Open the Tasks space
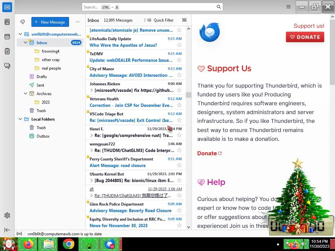335x251 pixels. click(7, 51)
